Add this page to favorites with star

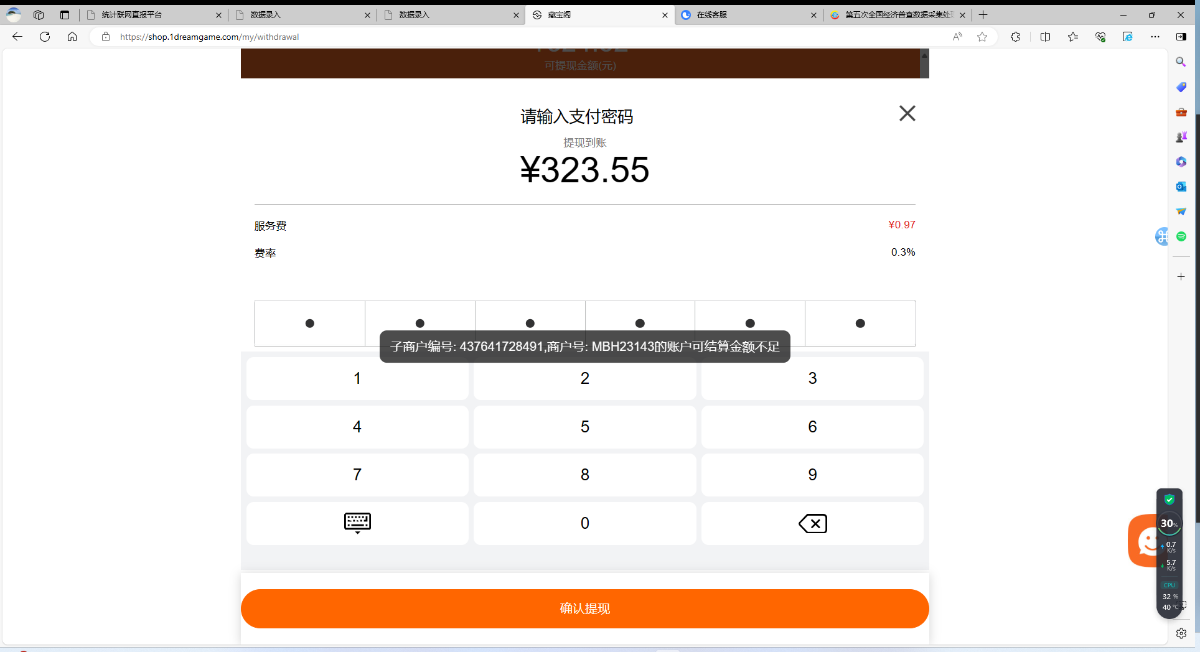(x=982, y=37)
